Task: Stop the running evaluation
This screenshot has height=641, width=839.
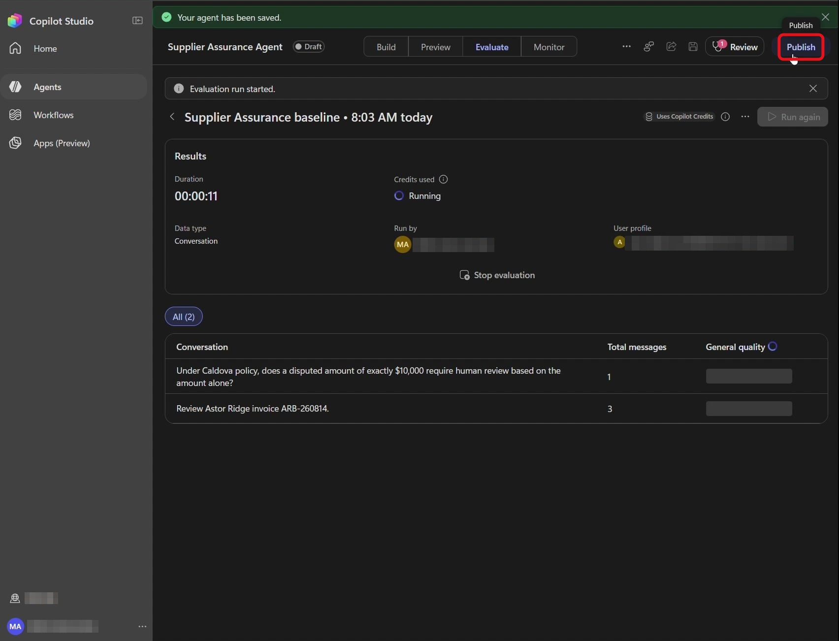Action: click(496, 275)
